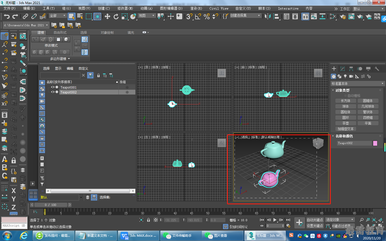Click the Add Time Tag icon
The width and height of the screenshot is (386, 241).
click(x=226, y=227)
